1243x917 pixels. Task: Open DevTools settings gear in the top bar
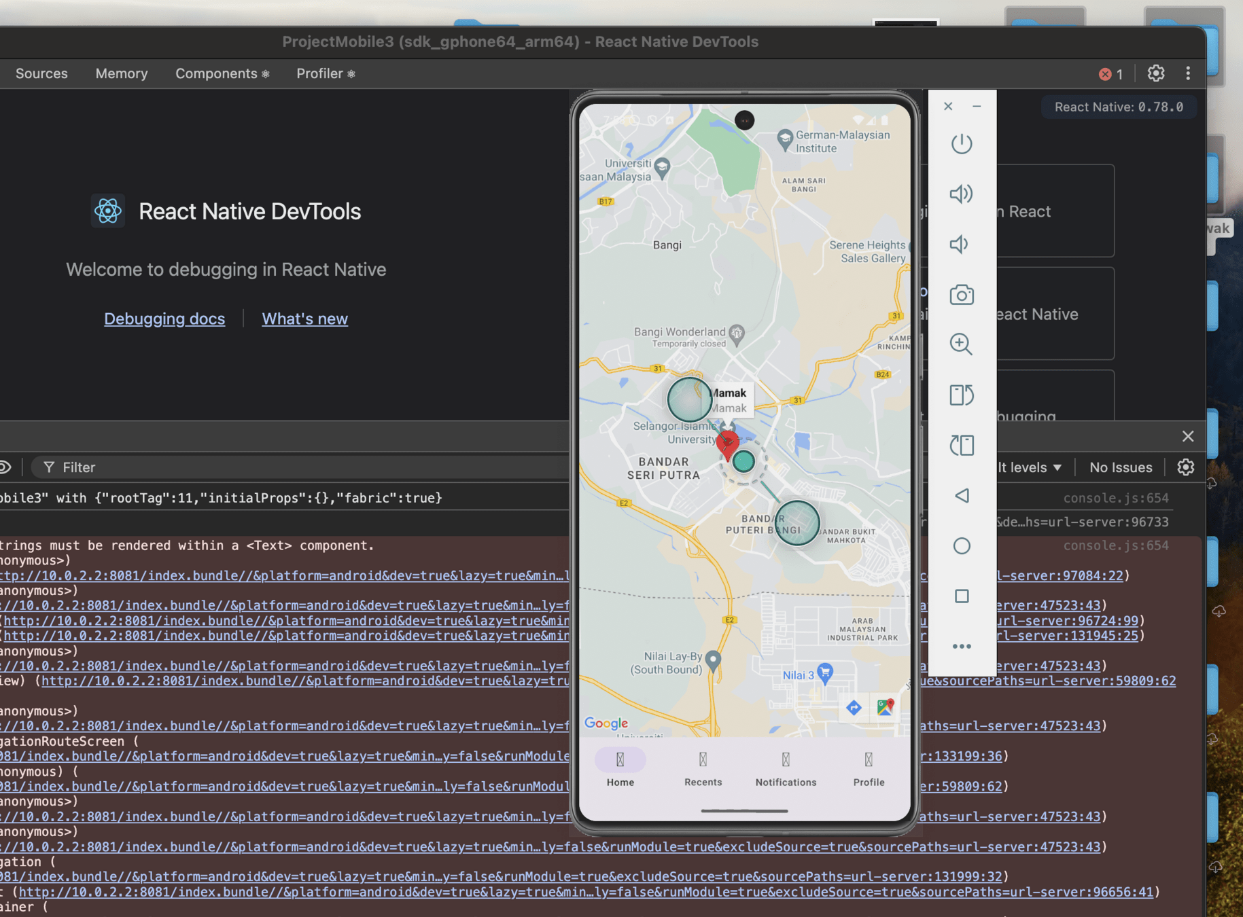point(1156,73)
